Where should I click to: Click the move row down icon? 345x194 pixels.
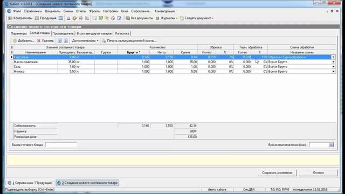coord(66,41)
